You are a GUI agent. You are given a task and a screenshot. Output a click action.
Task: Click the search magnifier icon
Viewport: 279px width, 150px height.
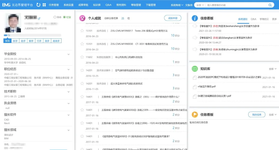270,5
